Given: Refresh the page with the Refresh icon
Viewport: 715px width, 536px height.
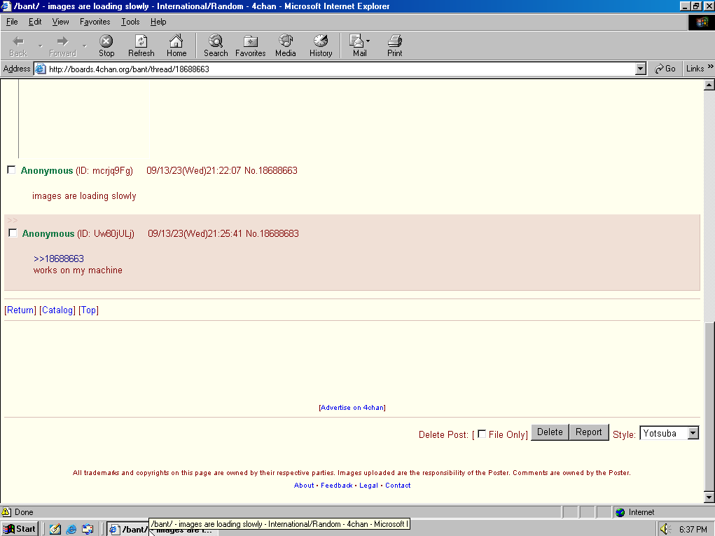Looking at the screenshot, I should pyautogui.click(x=141, y=42).
